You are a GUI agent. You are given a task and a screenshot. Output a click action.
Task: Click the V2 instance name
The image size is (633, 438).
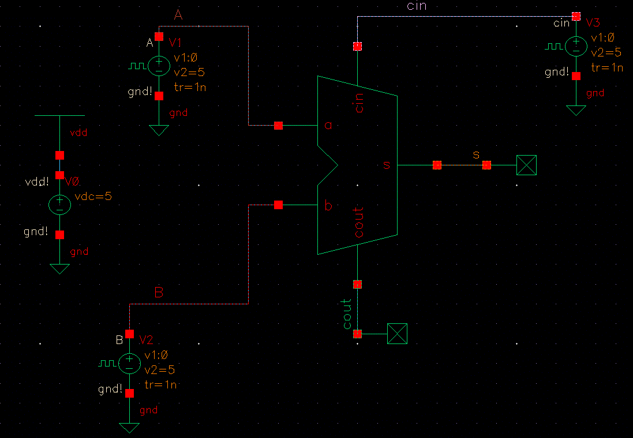tap(146, 341)
